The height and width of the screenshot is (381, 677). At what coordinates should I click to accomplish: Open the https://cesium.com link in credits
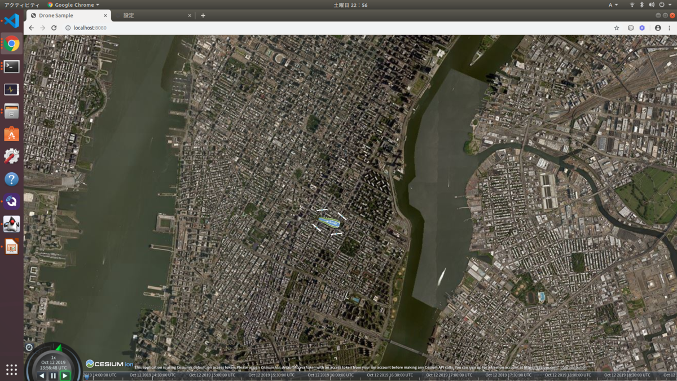[540, 367]
